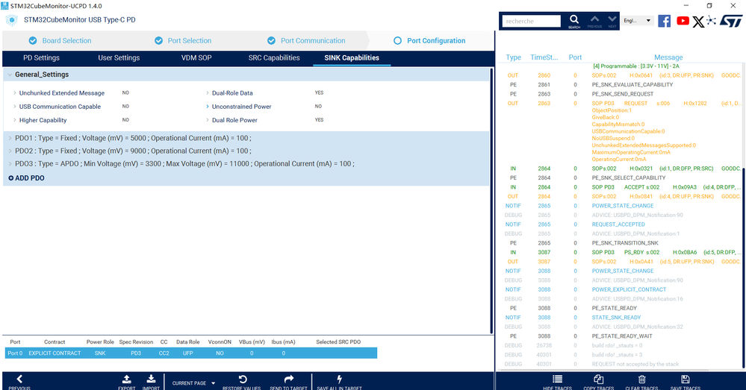This screenshot has height=390, width=746.
Task: Click Restore Values icon
Action: [243, 379]
